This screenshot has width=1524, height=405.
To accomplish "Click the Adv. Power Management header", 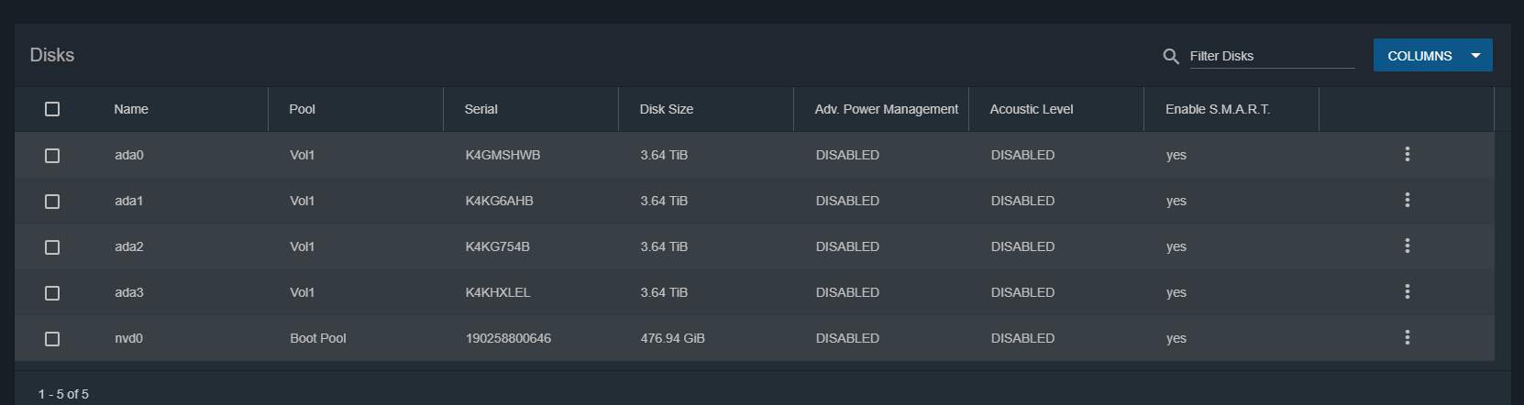I will pyautogui.click(x=886, y=109).
